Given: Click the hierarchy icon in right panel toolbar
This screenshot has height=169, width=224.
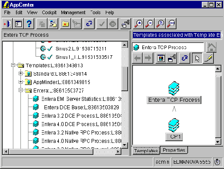Looking at the screenshot, I should [172, 58].
